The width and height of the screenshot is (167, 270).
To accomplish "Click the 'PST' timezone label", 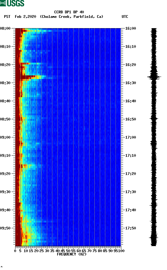I will click(7, 17).
